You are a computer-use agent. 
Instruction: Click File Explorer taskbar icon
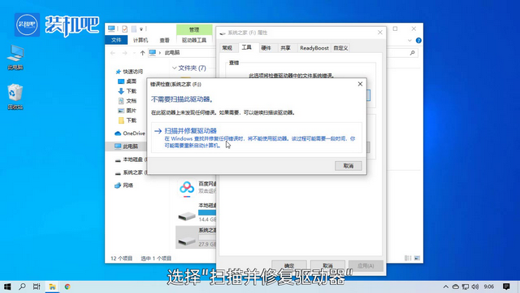pos(52,286)
